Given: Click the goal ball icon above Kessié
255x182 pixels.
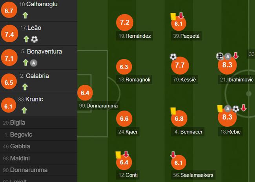Looking at the screenshot, I should (173, 57).
